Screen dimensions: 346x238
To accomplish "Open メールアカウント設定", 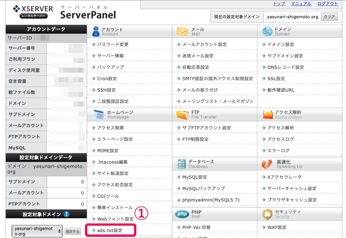I will [204, 45].
